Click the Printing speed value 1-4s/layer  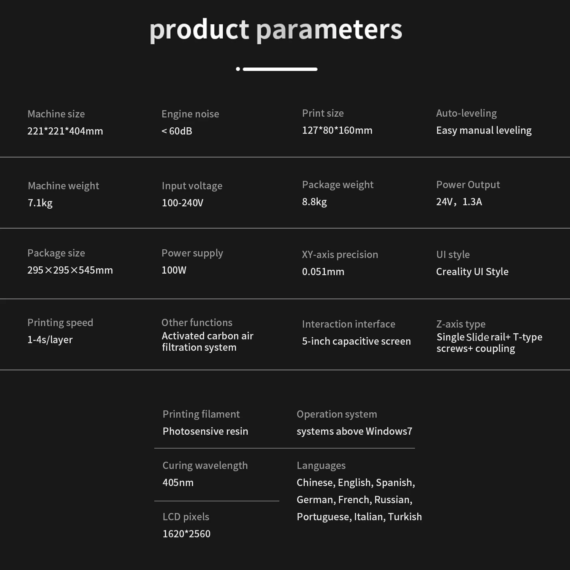click(50, 340)
